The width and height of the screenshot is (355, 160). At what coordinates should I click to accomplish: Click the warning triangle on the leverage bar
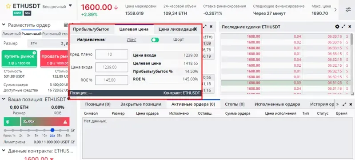click(x=65, y=122)
